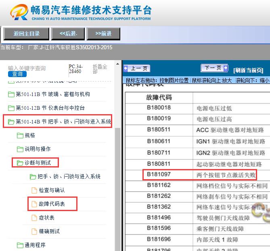Select subitem 把手、锁、闩锁与进入系统 under 诊断与测试
Viewport: 270px width, 251px height.
[x=69, y=177]
